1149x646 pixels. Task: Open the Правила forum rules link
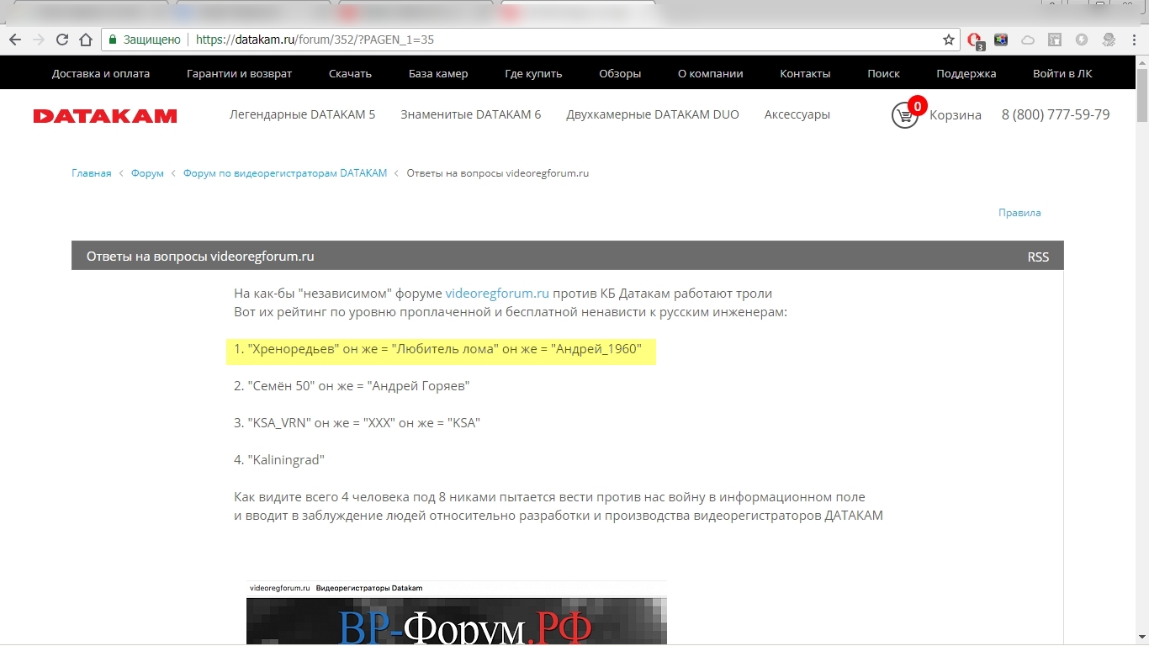tap(1019, 213)
